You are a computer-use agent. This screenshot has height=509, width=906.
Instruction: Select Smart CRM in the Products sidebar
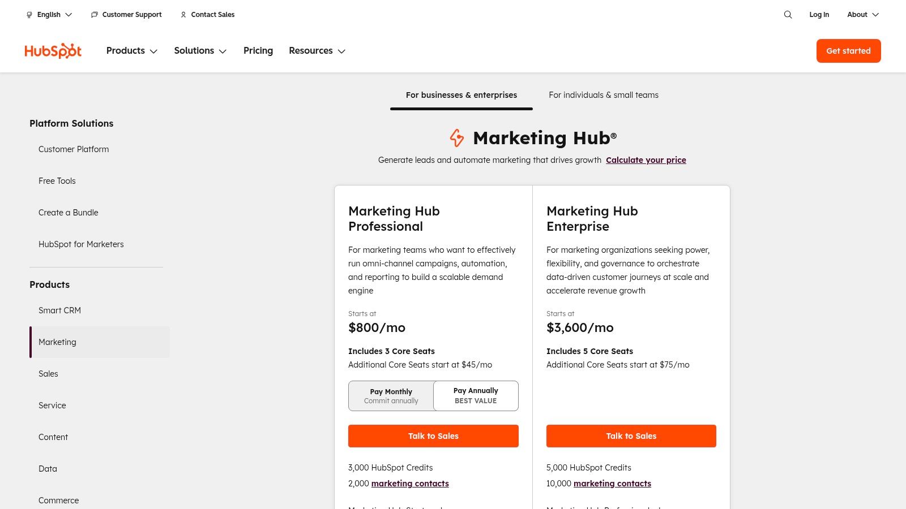coord(59,310)
